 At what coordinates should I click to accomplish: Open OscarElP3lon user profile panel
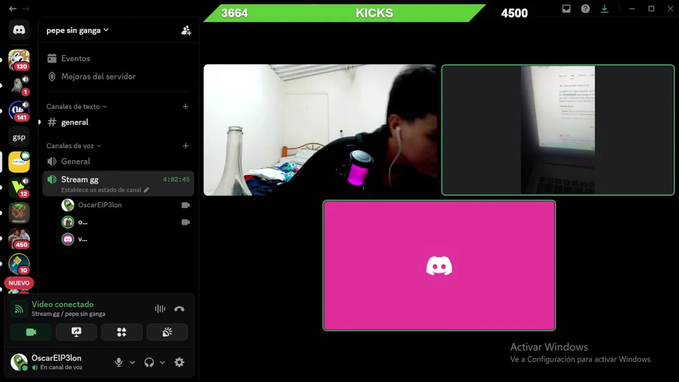coord(56,362)
